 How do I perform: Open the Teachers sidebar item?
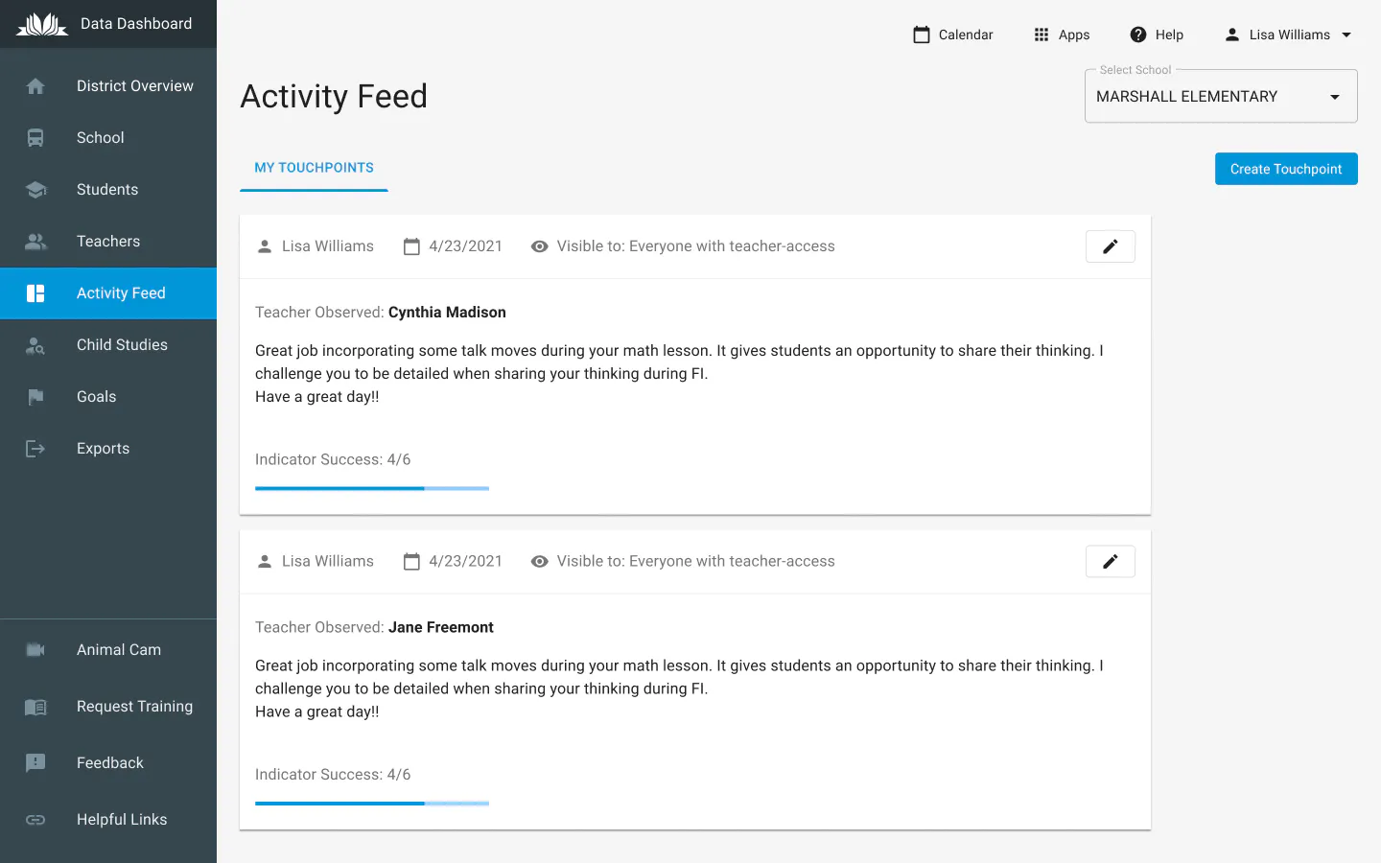pos(108,242)
